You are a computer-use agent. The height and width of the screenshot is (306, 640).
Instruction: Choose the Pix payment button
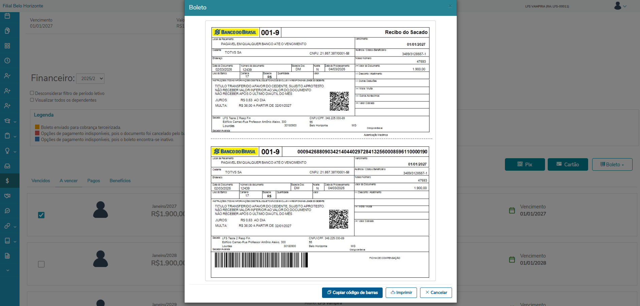(x=525, y=164)
